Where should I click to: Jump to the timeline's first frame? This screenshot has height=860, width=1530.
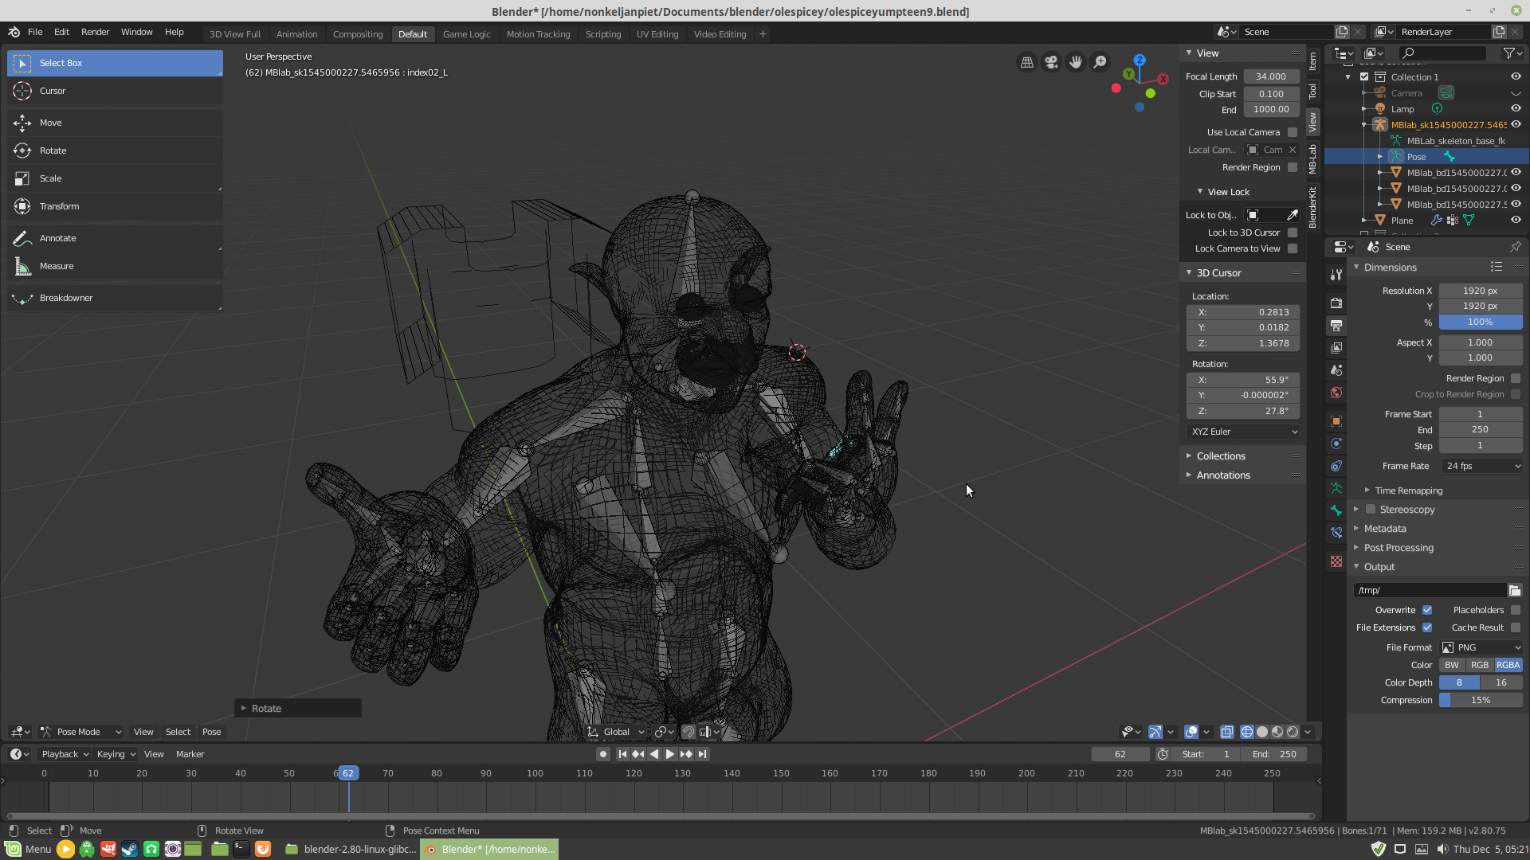tap(622, 754)
